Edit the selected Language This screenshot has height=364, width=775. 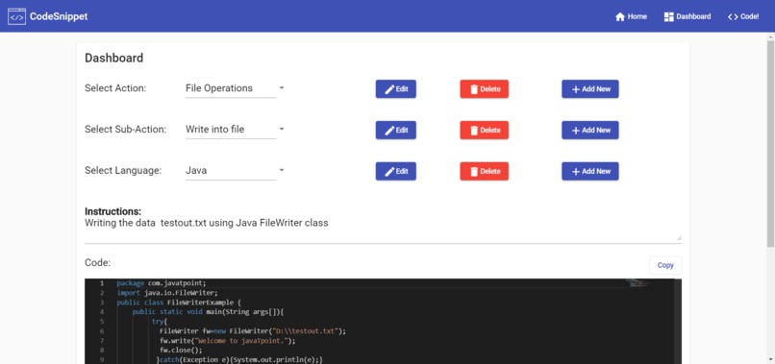click(x=396, y=171)
